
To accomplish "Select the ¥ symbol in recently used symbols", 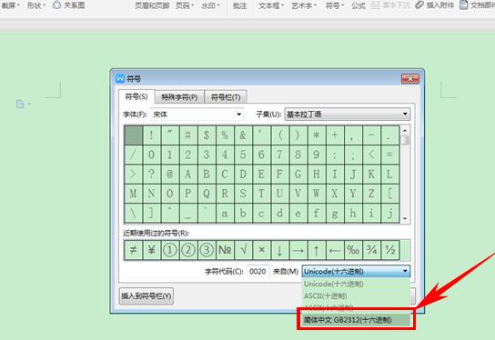I will point(152,250).
